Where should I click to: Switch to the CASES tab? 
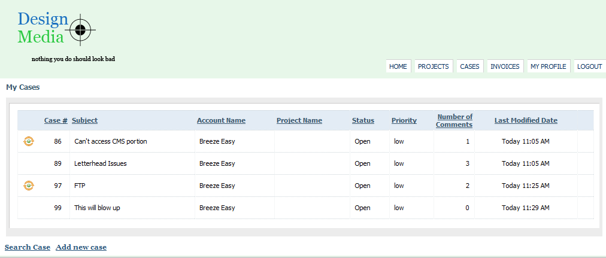pyautogui.click(x=469, y=66)
